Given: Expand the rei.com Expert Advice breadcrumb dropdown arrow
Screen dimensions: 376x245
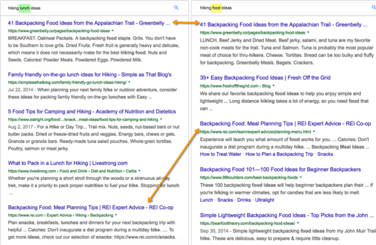Looking at the screenshot, I should tap(116, 215).
